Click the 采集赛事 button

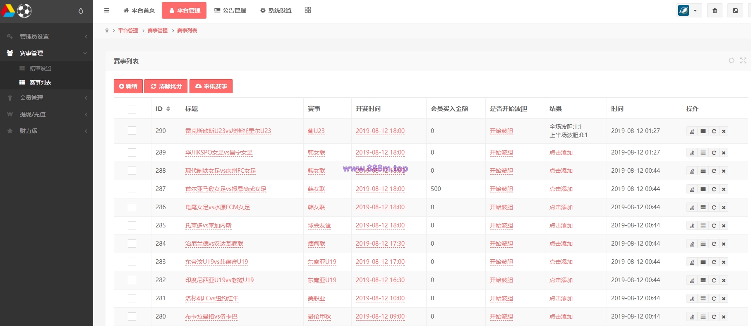211,86
